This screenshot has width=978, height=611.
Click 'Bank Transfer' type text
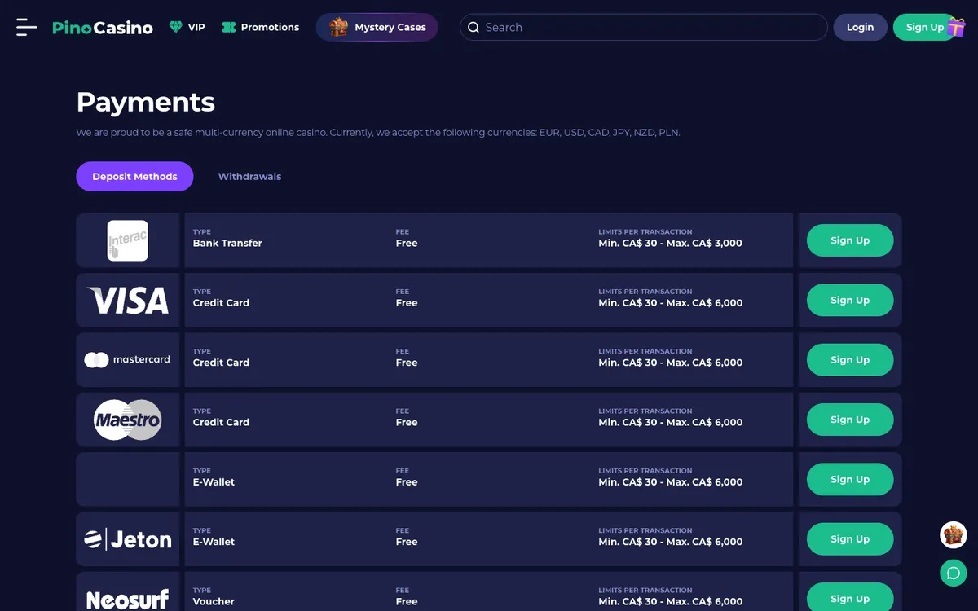227,243
